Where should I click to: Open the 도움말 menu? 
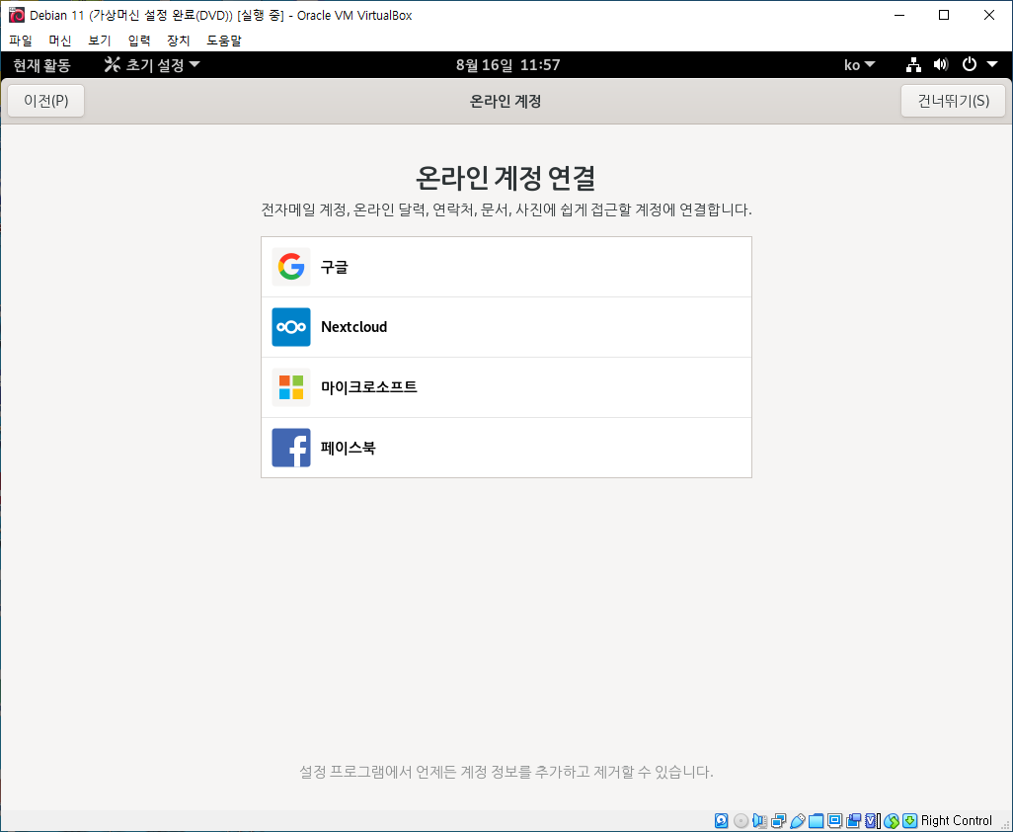224,41
